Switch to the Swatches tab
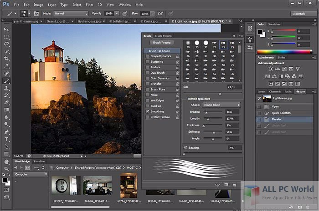319x211 pixels. pyautogui.click(x=274, y=24)
